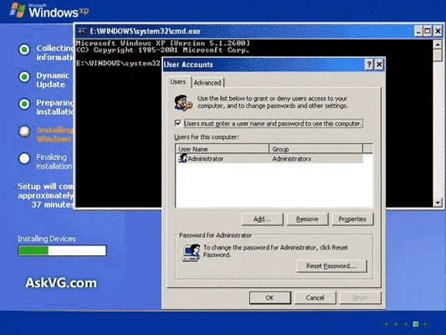Click the Remove button
The width and height of the screenshot is (446, 335).
(307, 219)
